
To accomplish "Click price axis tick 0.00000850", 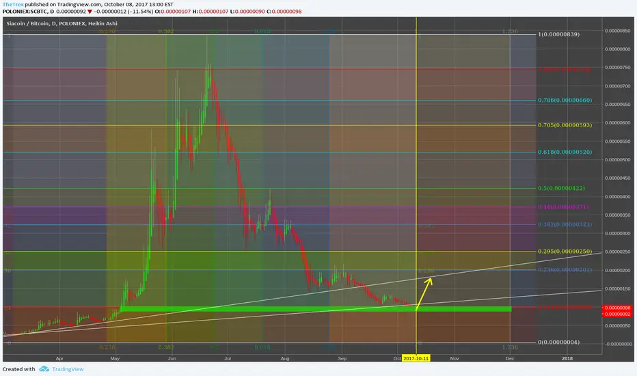I will click(x=617, y=31).
